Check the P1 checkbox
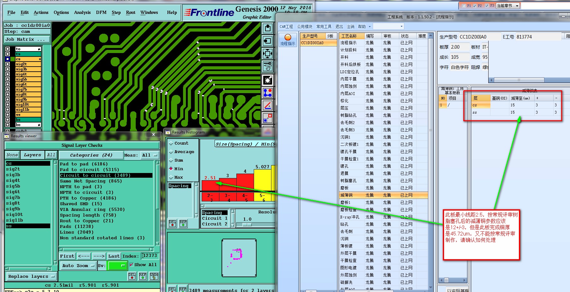 tap(464, 6)
